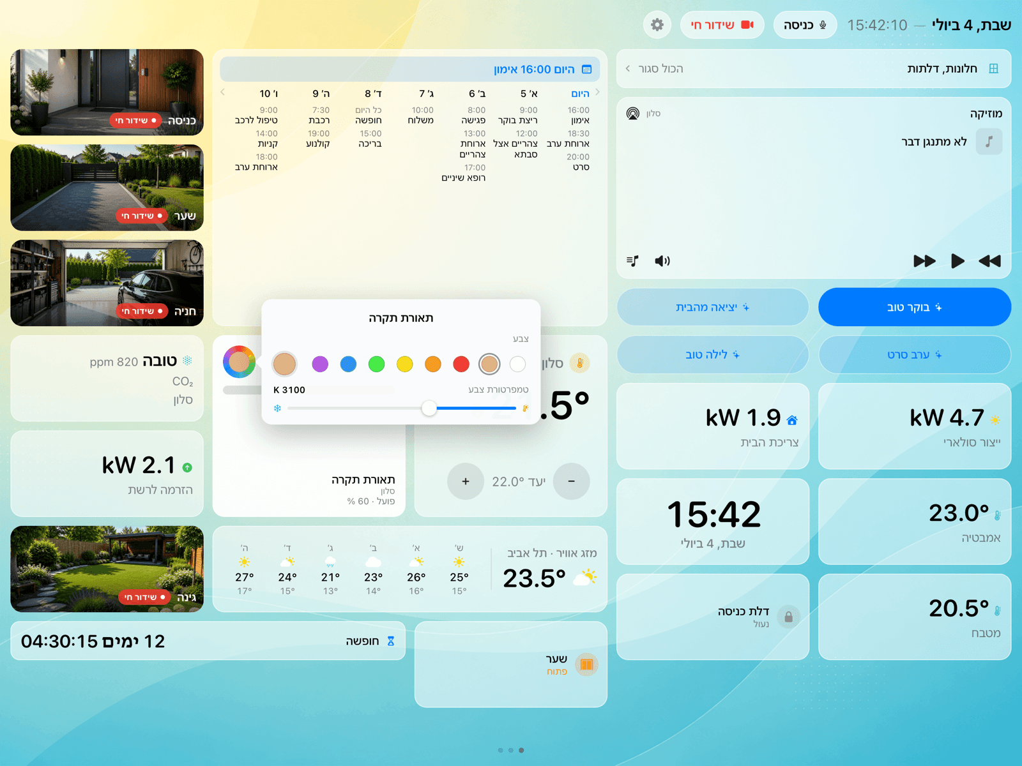Activate the 'בוקר טוב' scene
Viewport: 1022px width, 766px height.
(915, 307)
